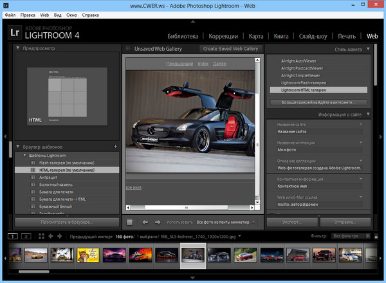The image size is (386, 283).
Task: Collapse left panel group side arrow
Action: point(5,136)
